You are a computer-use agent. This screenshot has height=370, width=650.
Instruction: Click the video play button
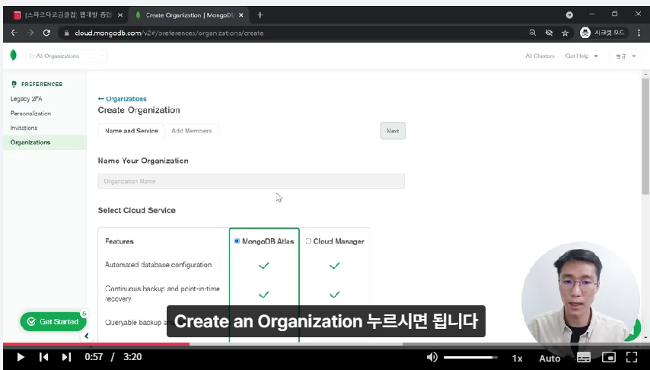tap(21, 357)
